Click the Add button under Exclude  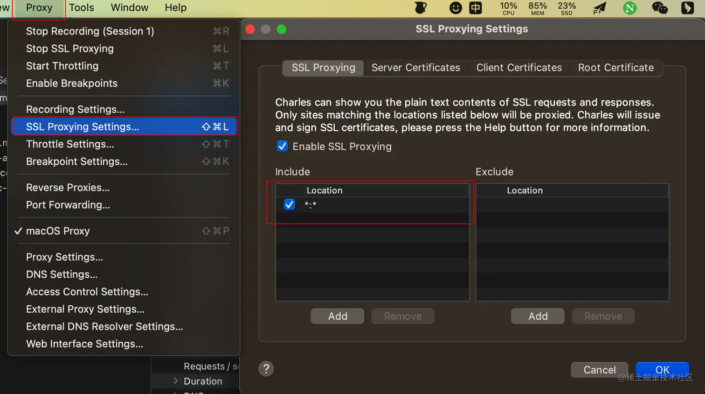[x=537, y=316]
